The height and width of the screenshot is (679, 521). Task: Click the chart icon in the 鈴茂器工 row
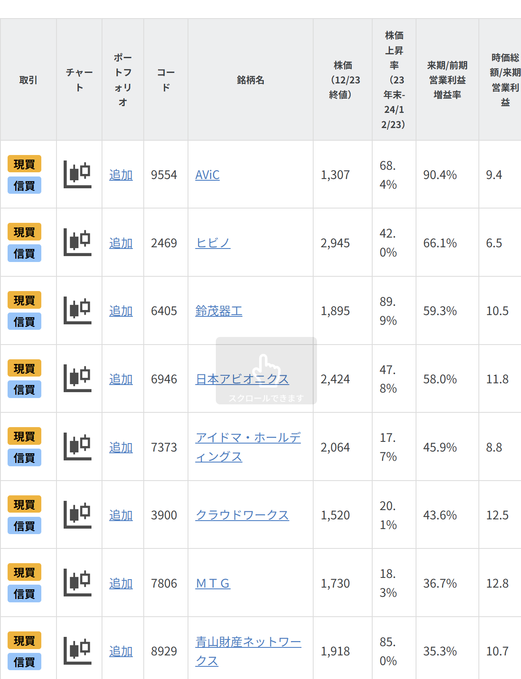(x=78, y=310)
